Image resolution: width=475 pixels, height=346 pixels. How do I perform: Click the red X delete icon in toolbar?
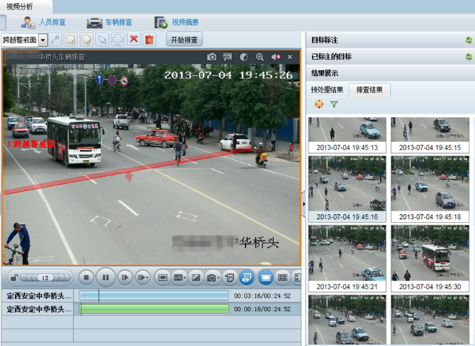(x=133, y=40)
